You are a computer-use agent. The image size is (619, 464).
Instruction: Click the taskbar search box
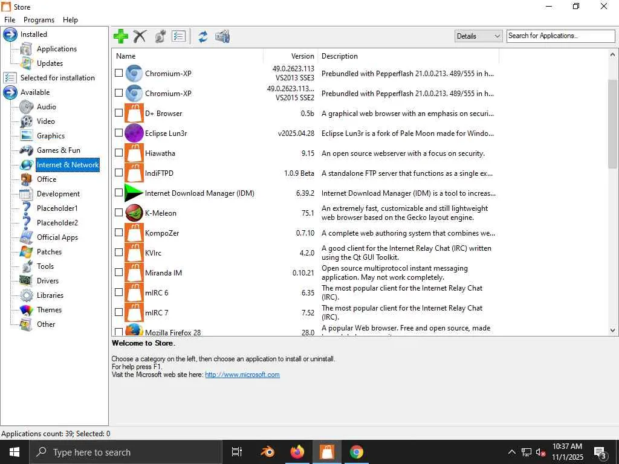click(126, 452)
